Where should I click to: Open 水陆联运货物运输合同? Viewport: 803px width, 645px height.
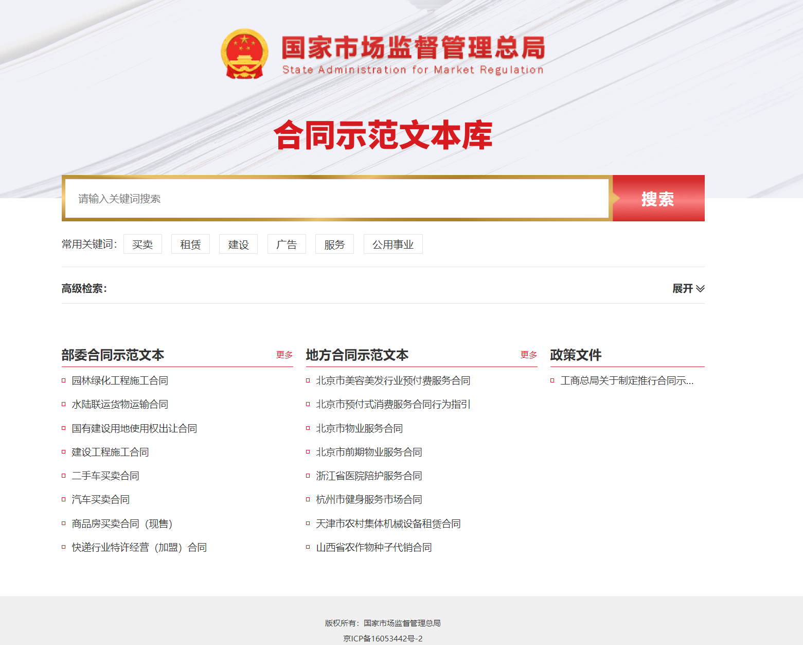[x=120, y=404]
